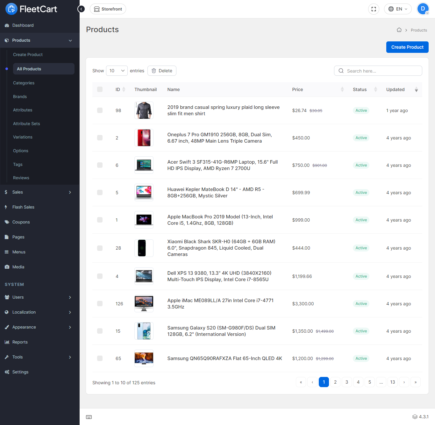The image size is (435, 425).
Task: Go to page 2 of products
Action: [335, 382]
